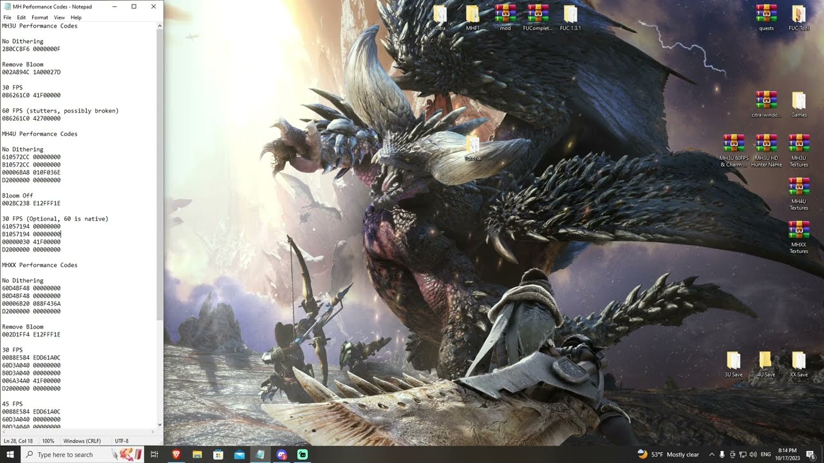This screenshot has height=463, width=824.
Task: Click the '45 FPS' line in Notepad
Action: click(x=12, y=404)
